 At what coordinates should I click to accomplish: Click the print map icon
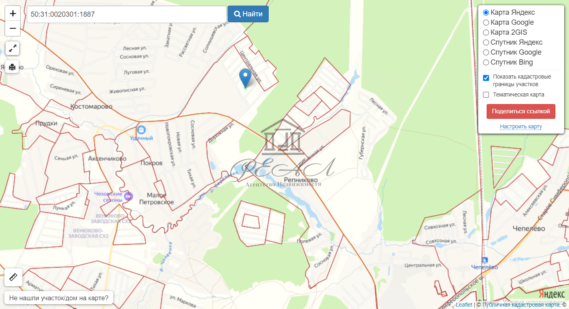[12, 67]
